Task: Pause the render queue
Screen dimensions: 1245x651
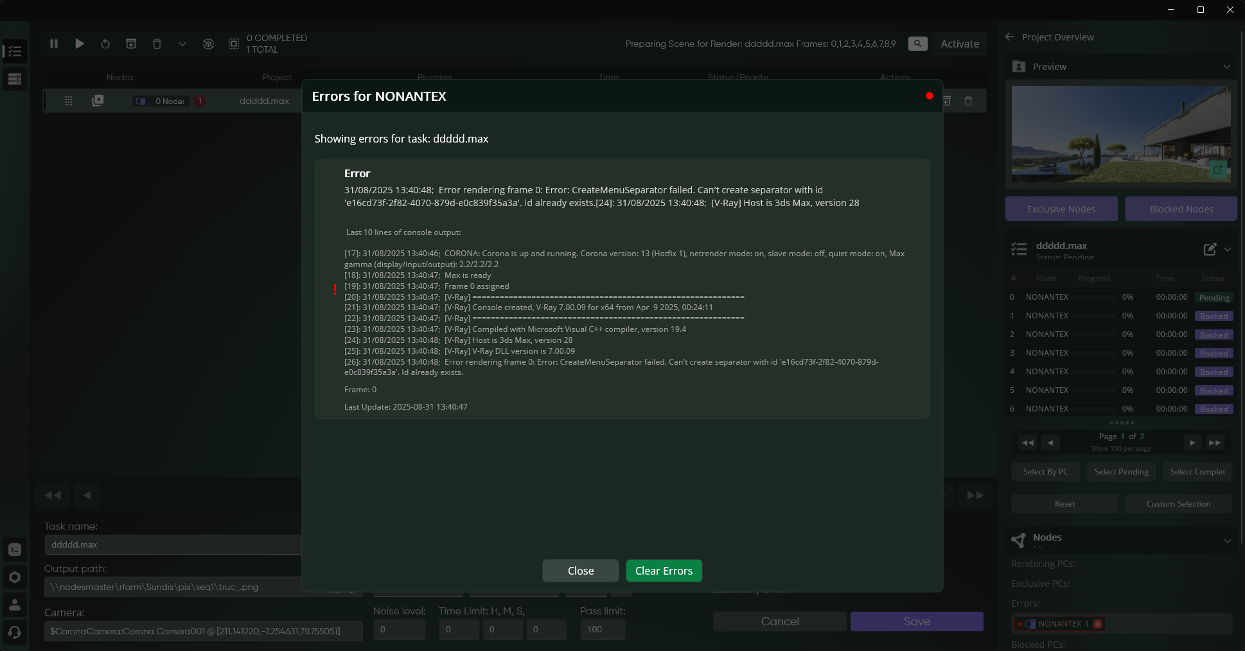Action: point(54,44)
